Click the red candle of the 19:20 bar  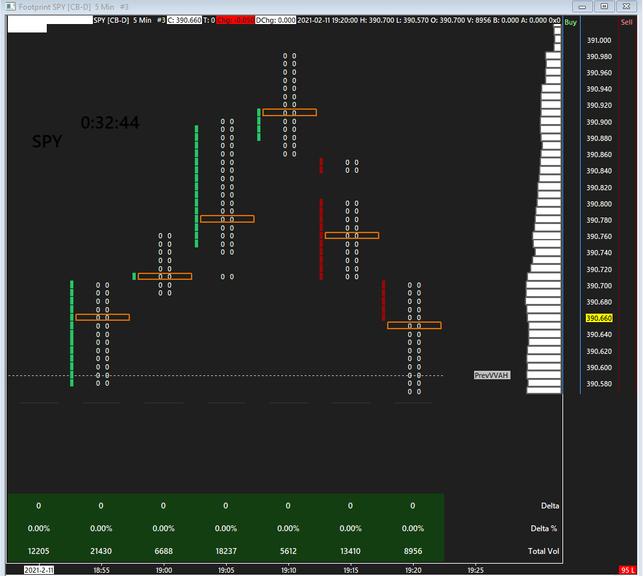pos(383,301)
